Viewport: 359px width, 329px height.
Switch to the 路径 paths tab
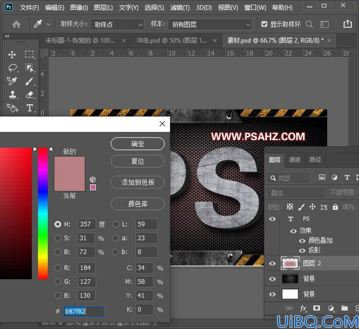pos(315,160)
